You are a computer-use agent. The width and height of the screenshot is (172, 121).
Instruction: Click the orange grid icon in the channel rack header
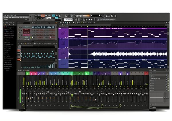[56, 23]
